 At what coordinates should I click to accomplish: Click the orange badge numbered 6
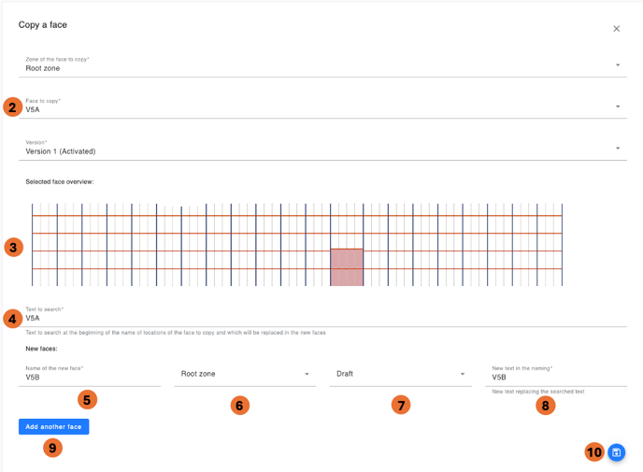240,406
